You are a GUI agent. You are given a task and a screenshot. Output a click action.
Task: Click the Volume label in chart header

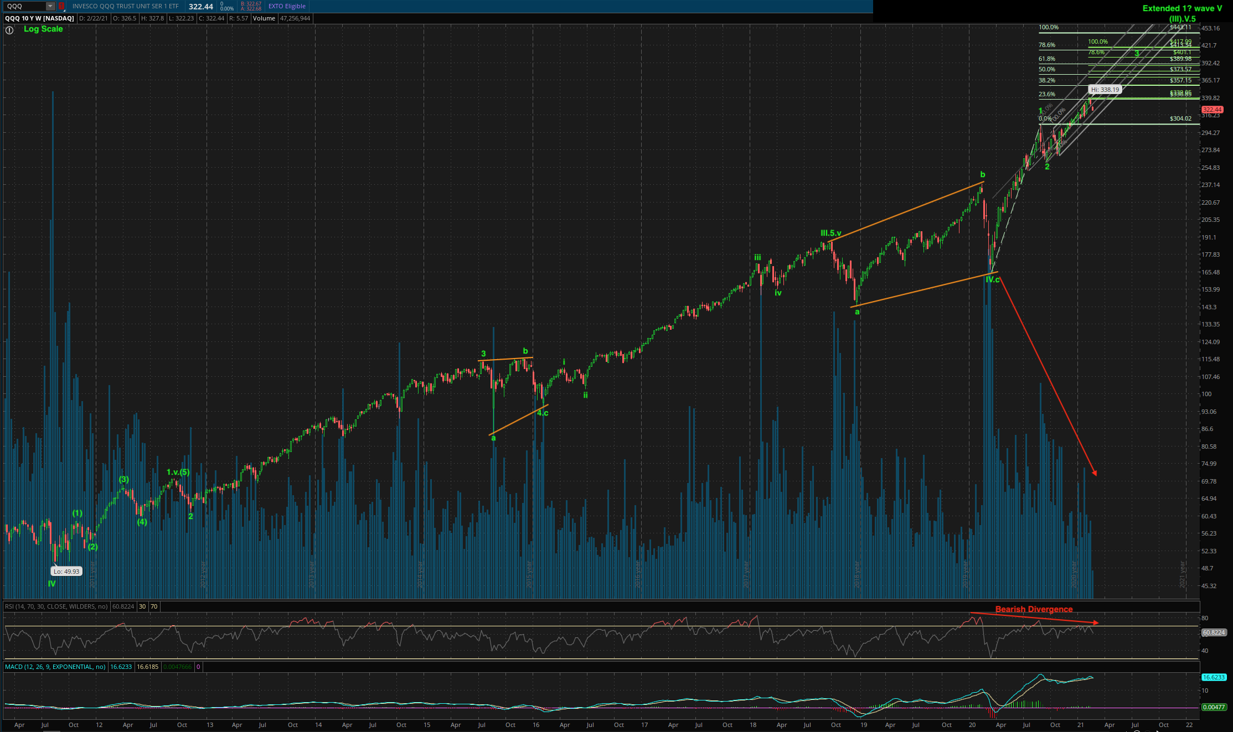pos(264,18)
